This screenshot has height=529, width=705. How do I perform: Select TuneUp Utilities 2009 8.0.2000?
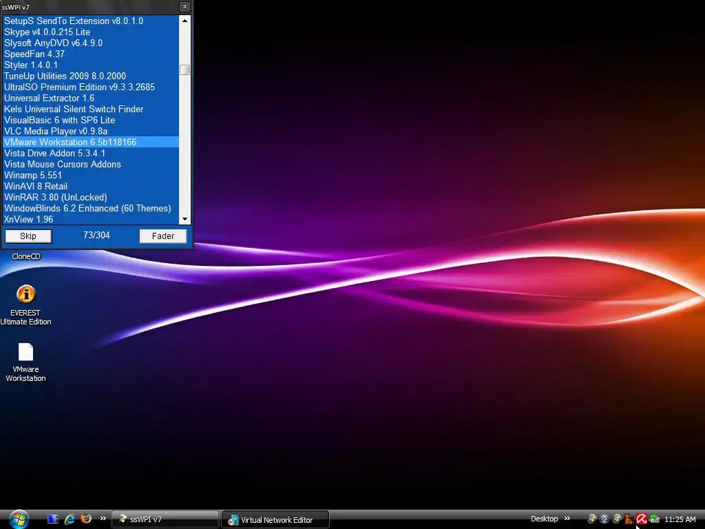[91, 76]
